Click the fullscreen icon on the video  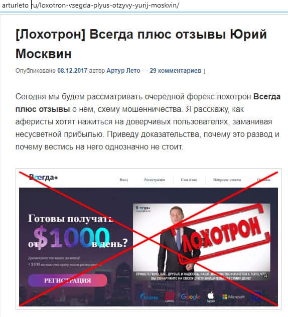tap(266, 276)
